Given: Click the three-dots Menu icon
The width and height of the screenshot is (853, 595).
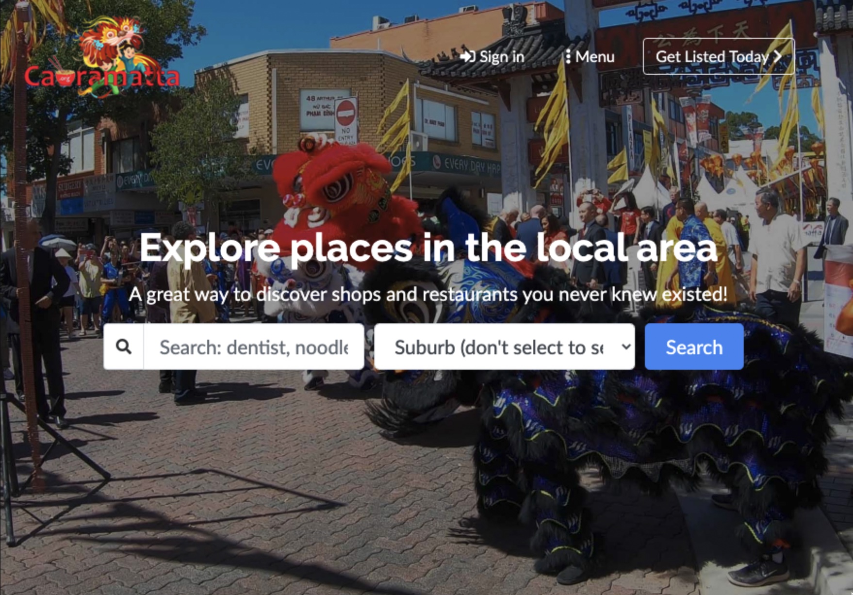Looking at the screenshot, I should tap(568, 57).
